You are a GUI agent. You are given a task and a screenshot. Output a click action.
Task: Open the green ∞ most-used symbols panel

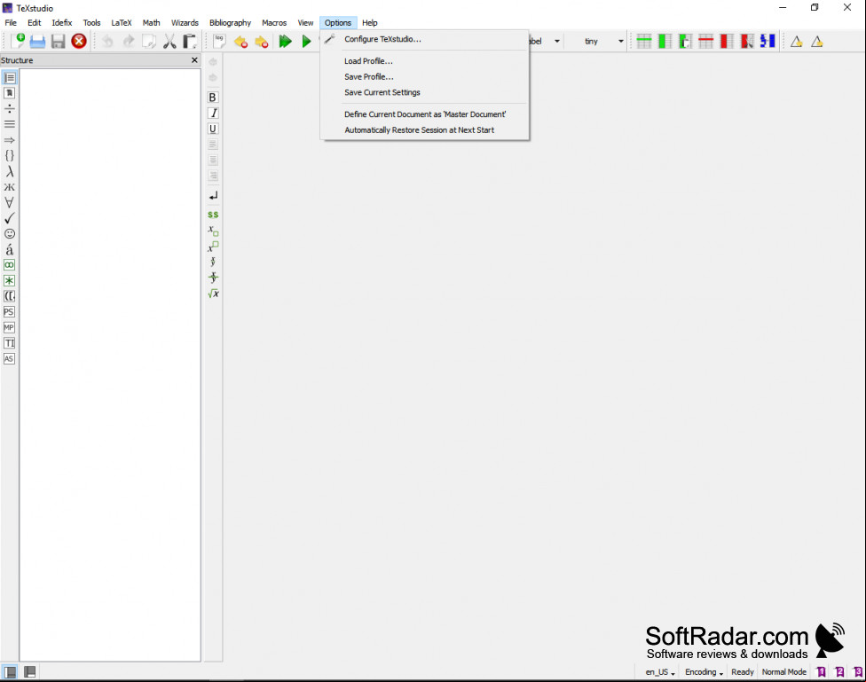(x=10, y=265)
